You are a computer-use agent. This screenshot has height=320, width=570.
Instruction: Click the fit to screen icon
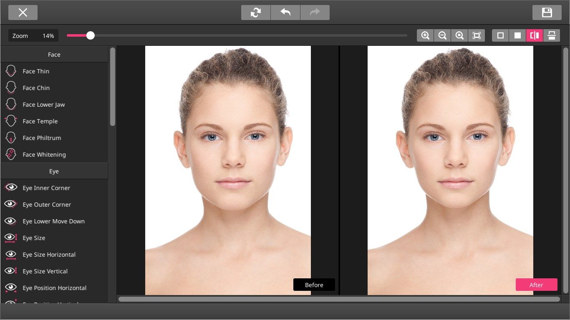point(477,35)
